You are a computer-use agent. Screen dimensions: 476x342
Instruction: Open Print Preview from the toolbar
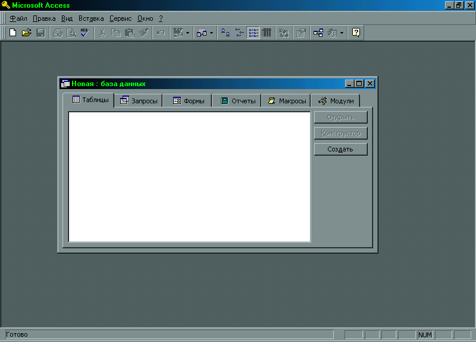point(71,33)
